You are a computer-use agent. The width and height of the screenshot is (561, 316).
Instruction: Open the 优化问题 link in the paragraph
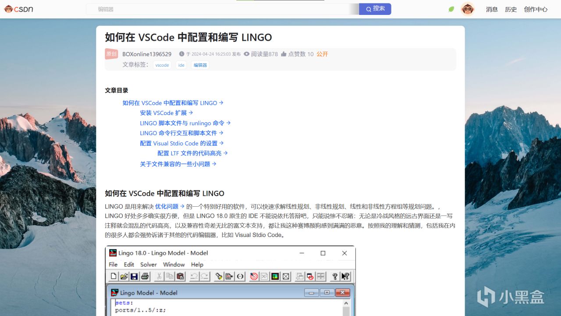coord(170,206)
